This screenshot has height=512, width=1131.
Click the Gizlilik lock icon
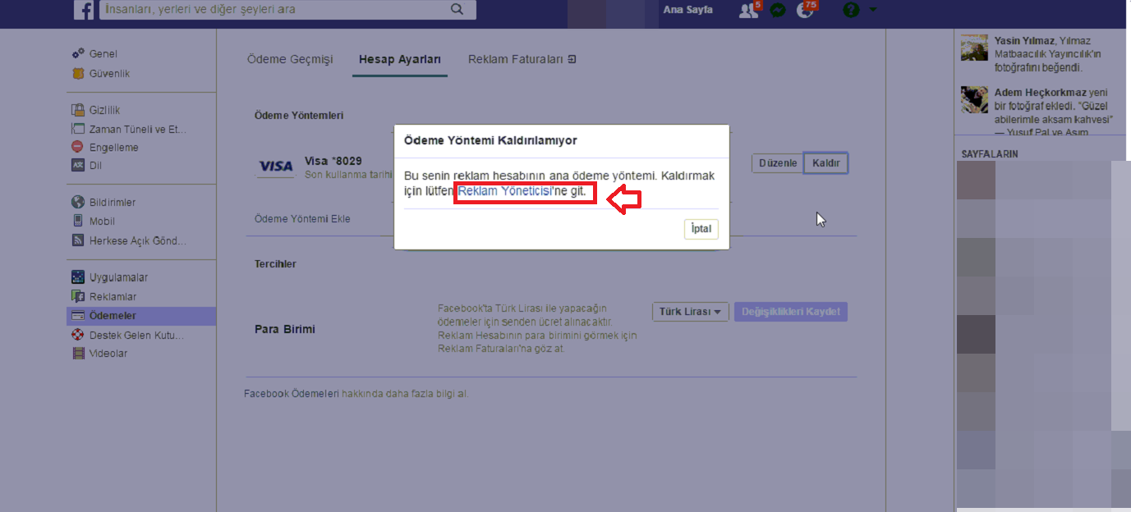78,110
